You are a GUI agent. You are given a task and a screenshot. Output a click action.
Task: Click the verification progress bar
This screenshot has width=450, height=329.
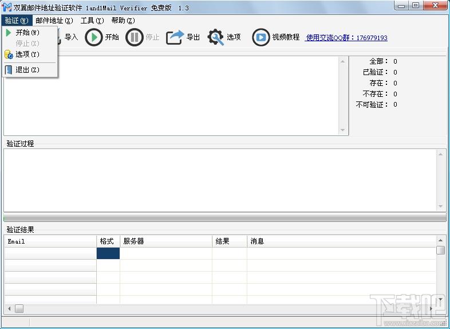tap(224, 218)
